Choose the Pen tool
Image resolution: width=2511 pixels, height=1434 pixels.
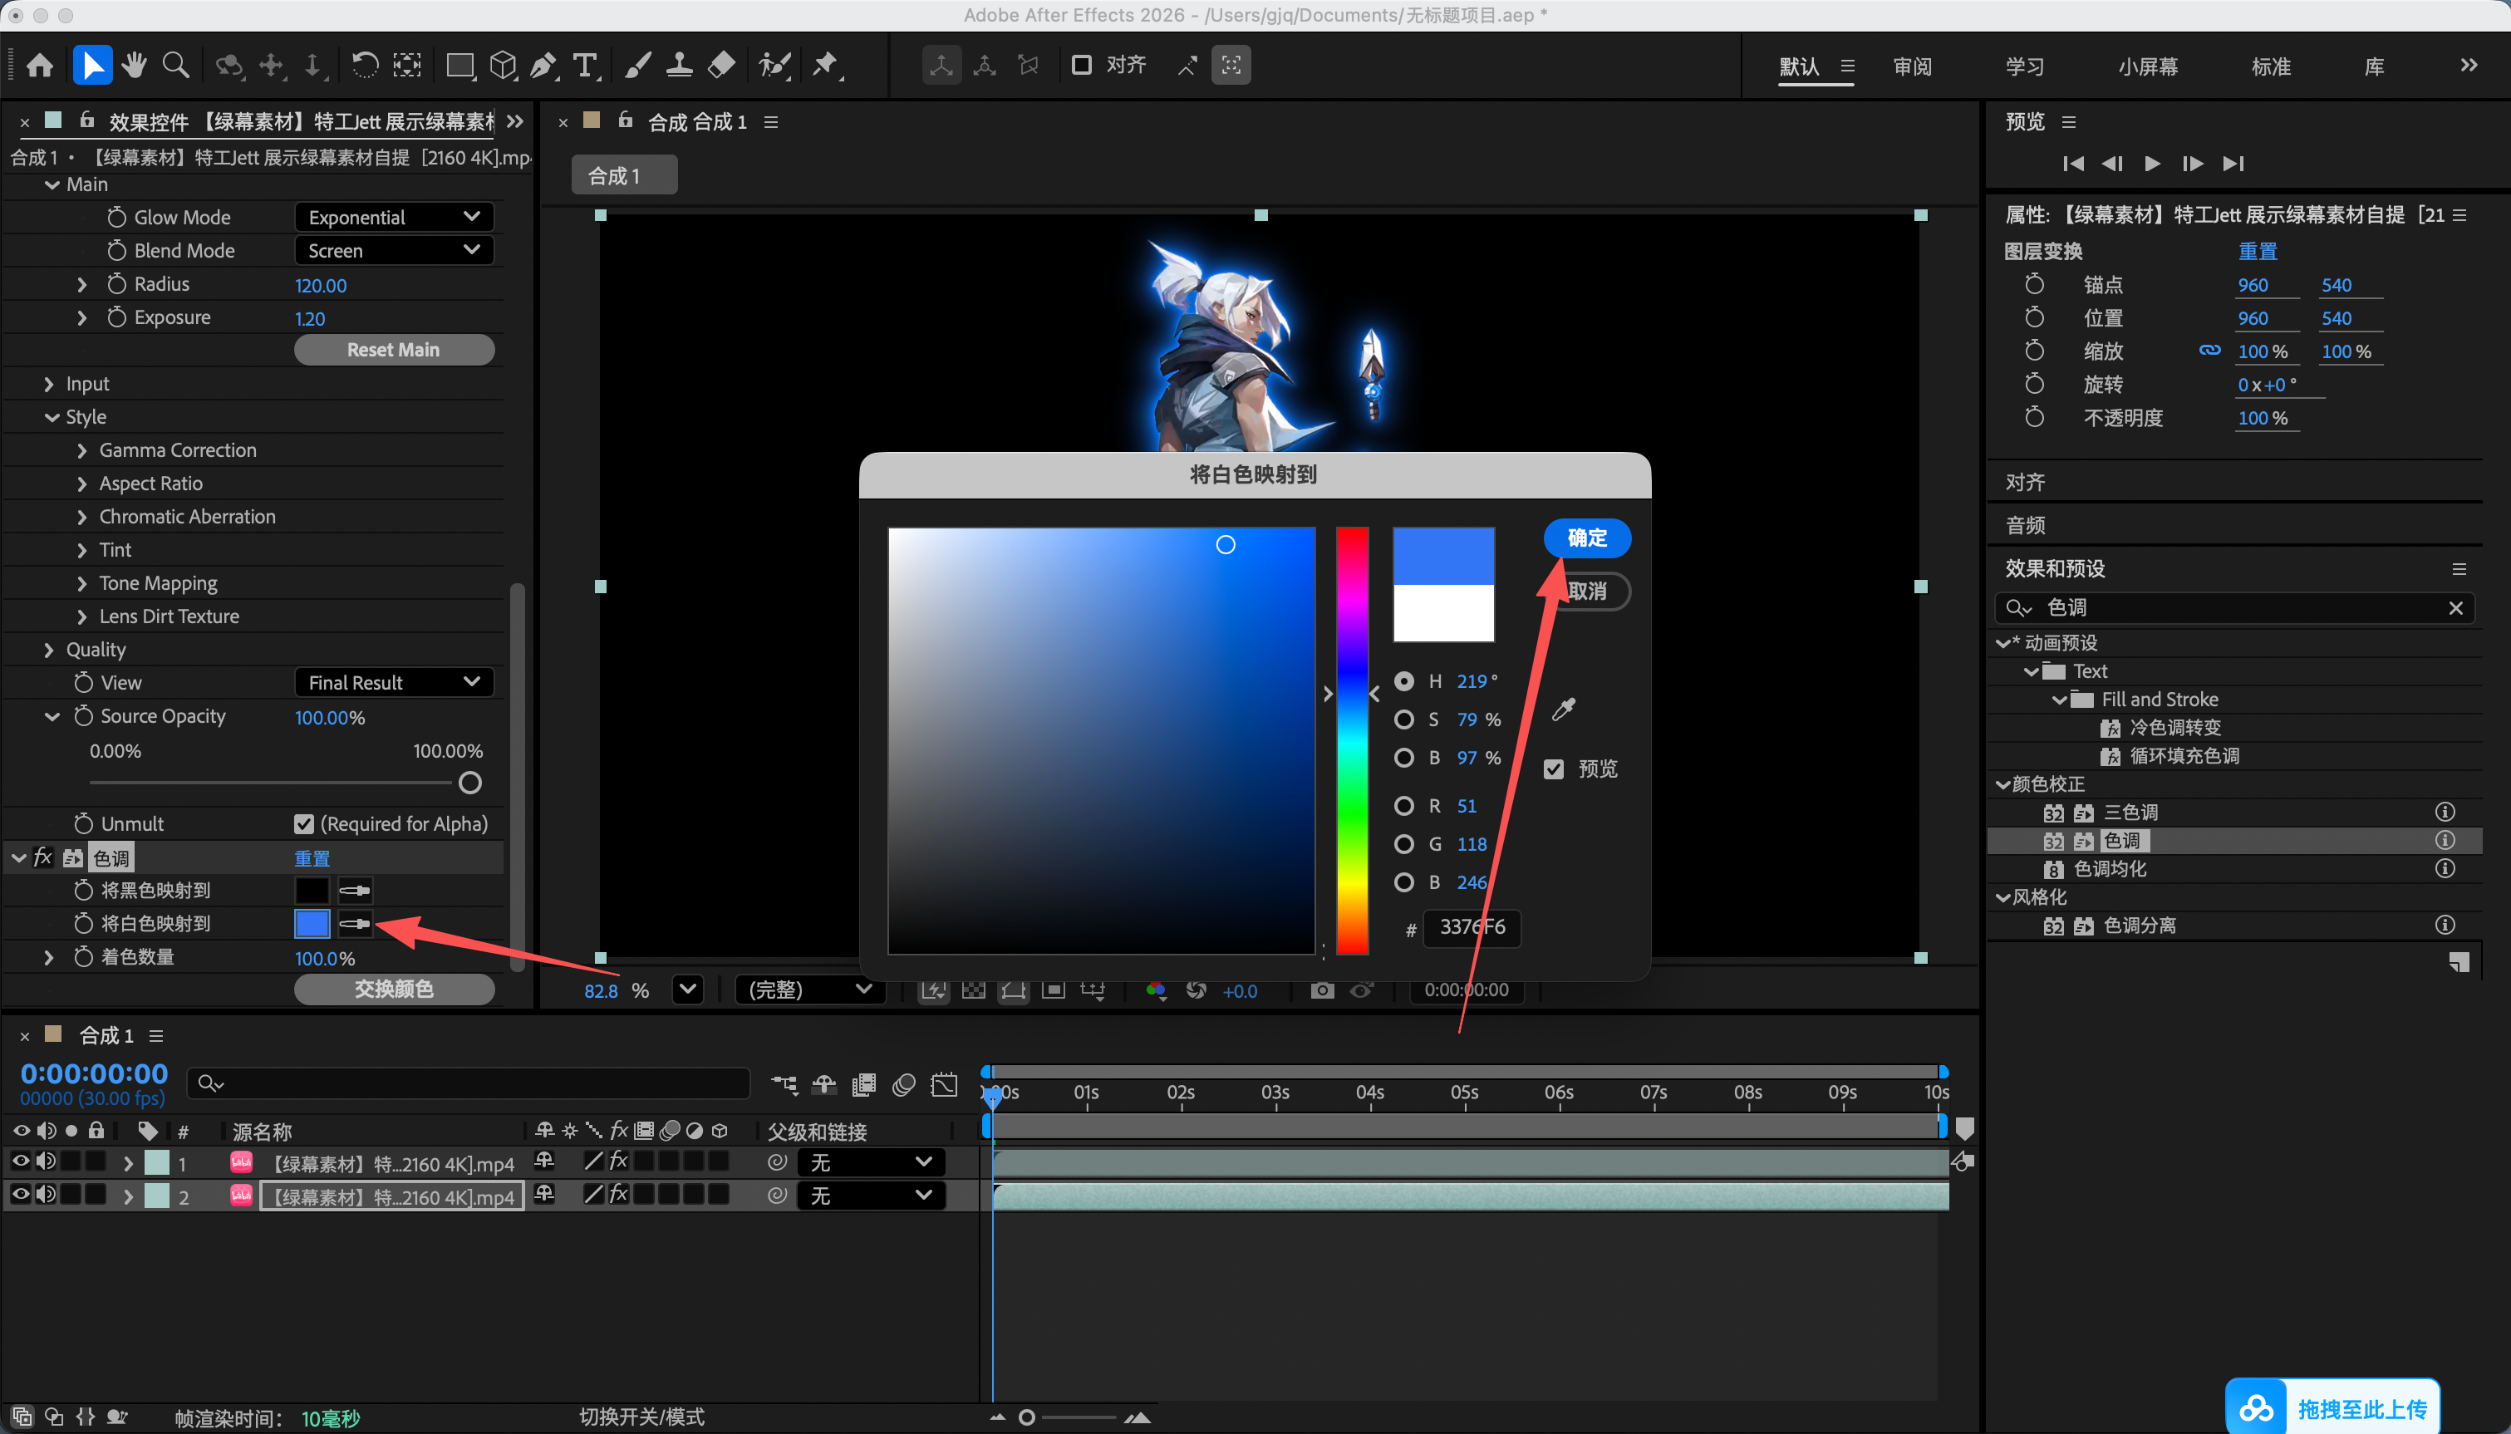(543, 65)
